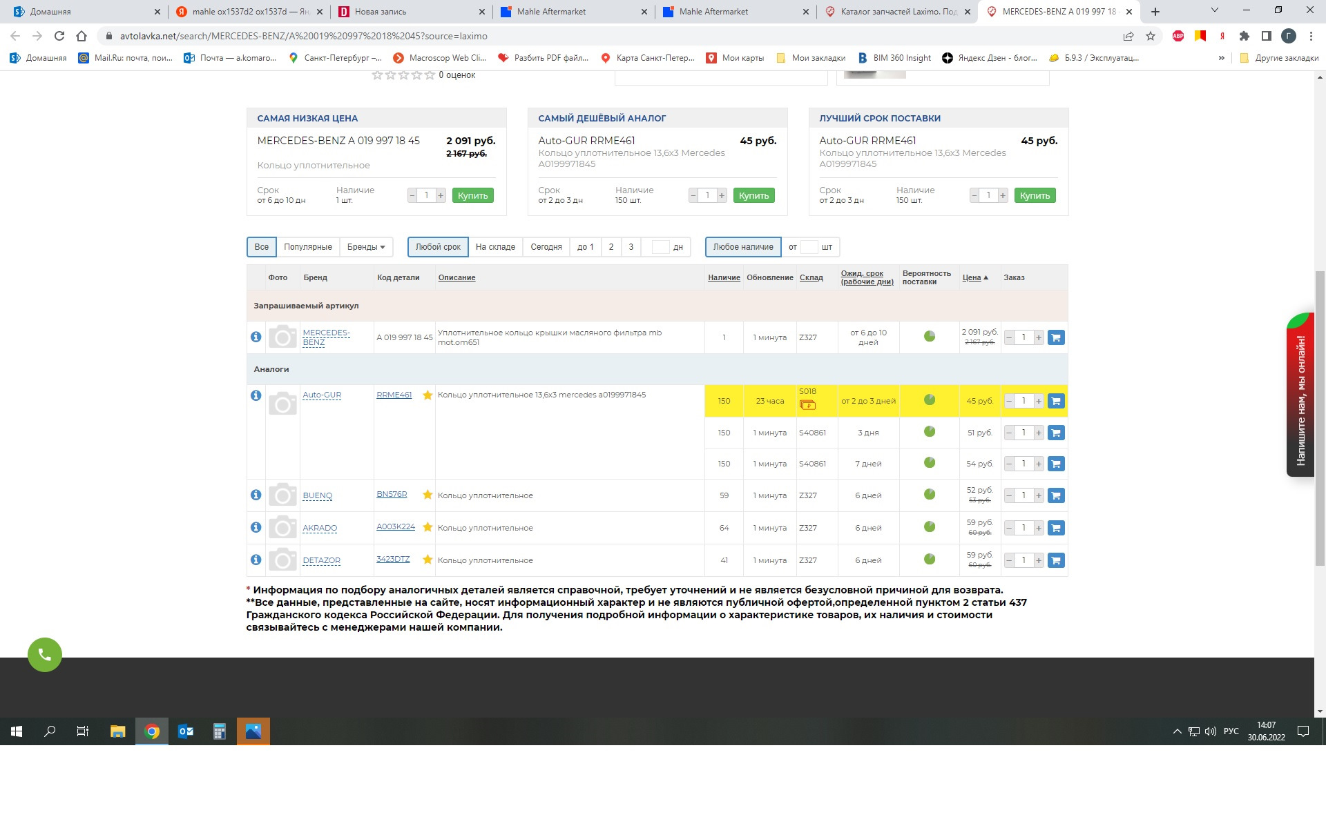Open the AKRADO brand link
Image resolution: width=1326 pixels, height=828 pixels.
click(320, 528)
